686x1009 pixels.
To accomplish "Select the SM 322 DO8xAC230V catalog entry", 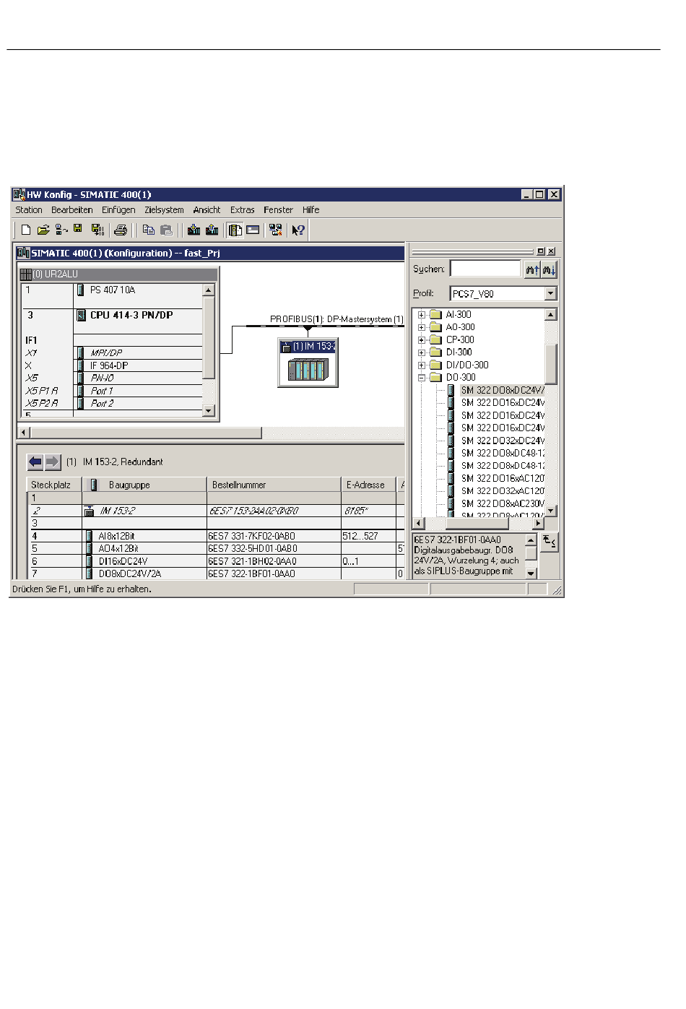I will point(503,504).
